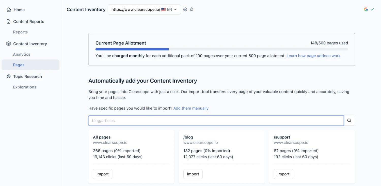The height and width of the screenshot is (186, 381).
Task: Click the Home house icon
Action: point(9,10)
